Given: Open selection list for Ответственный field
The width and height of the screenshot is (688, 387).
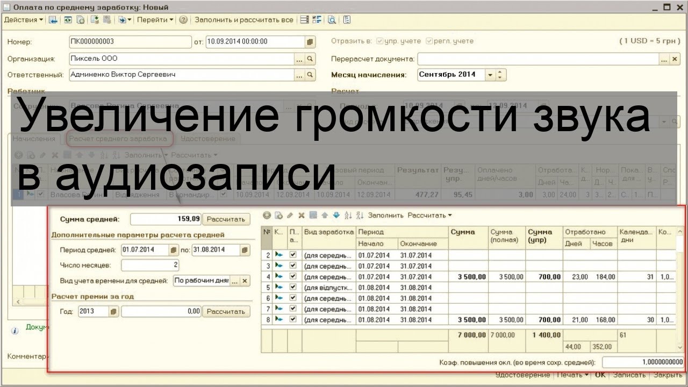Looking at the screenshot, I should pyautogui.click(x=299, y=75).
